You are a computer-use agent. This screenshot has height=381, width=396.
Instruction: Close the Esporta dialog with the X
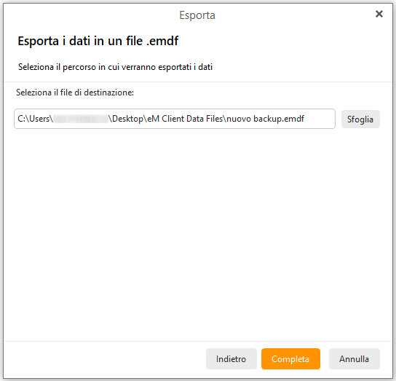379,14
